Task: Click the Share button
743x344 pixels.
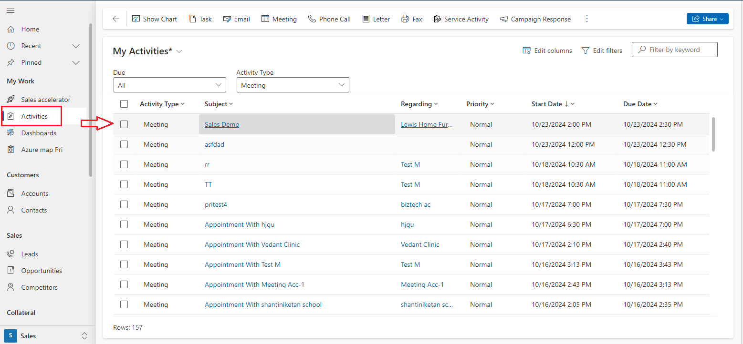Action: (x=707, y=19)
